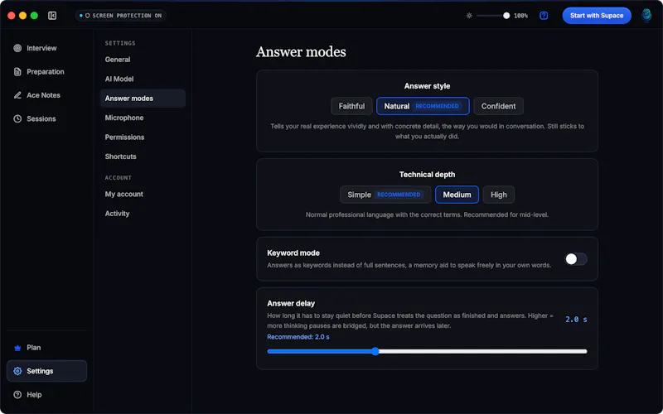Select Natural recommended answer style
The height and width of the screenshot is (414, 663).
click(x=423, y=106)
